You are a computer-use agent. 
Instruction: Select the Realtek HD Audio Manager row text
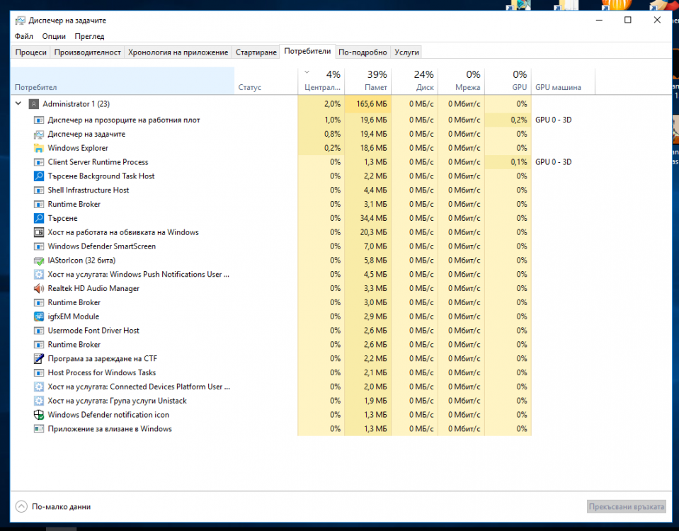pos(93,288)
